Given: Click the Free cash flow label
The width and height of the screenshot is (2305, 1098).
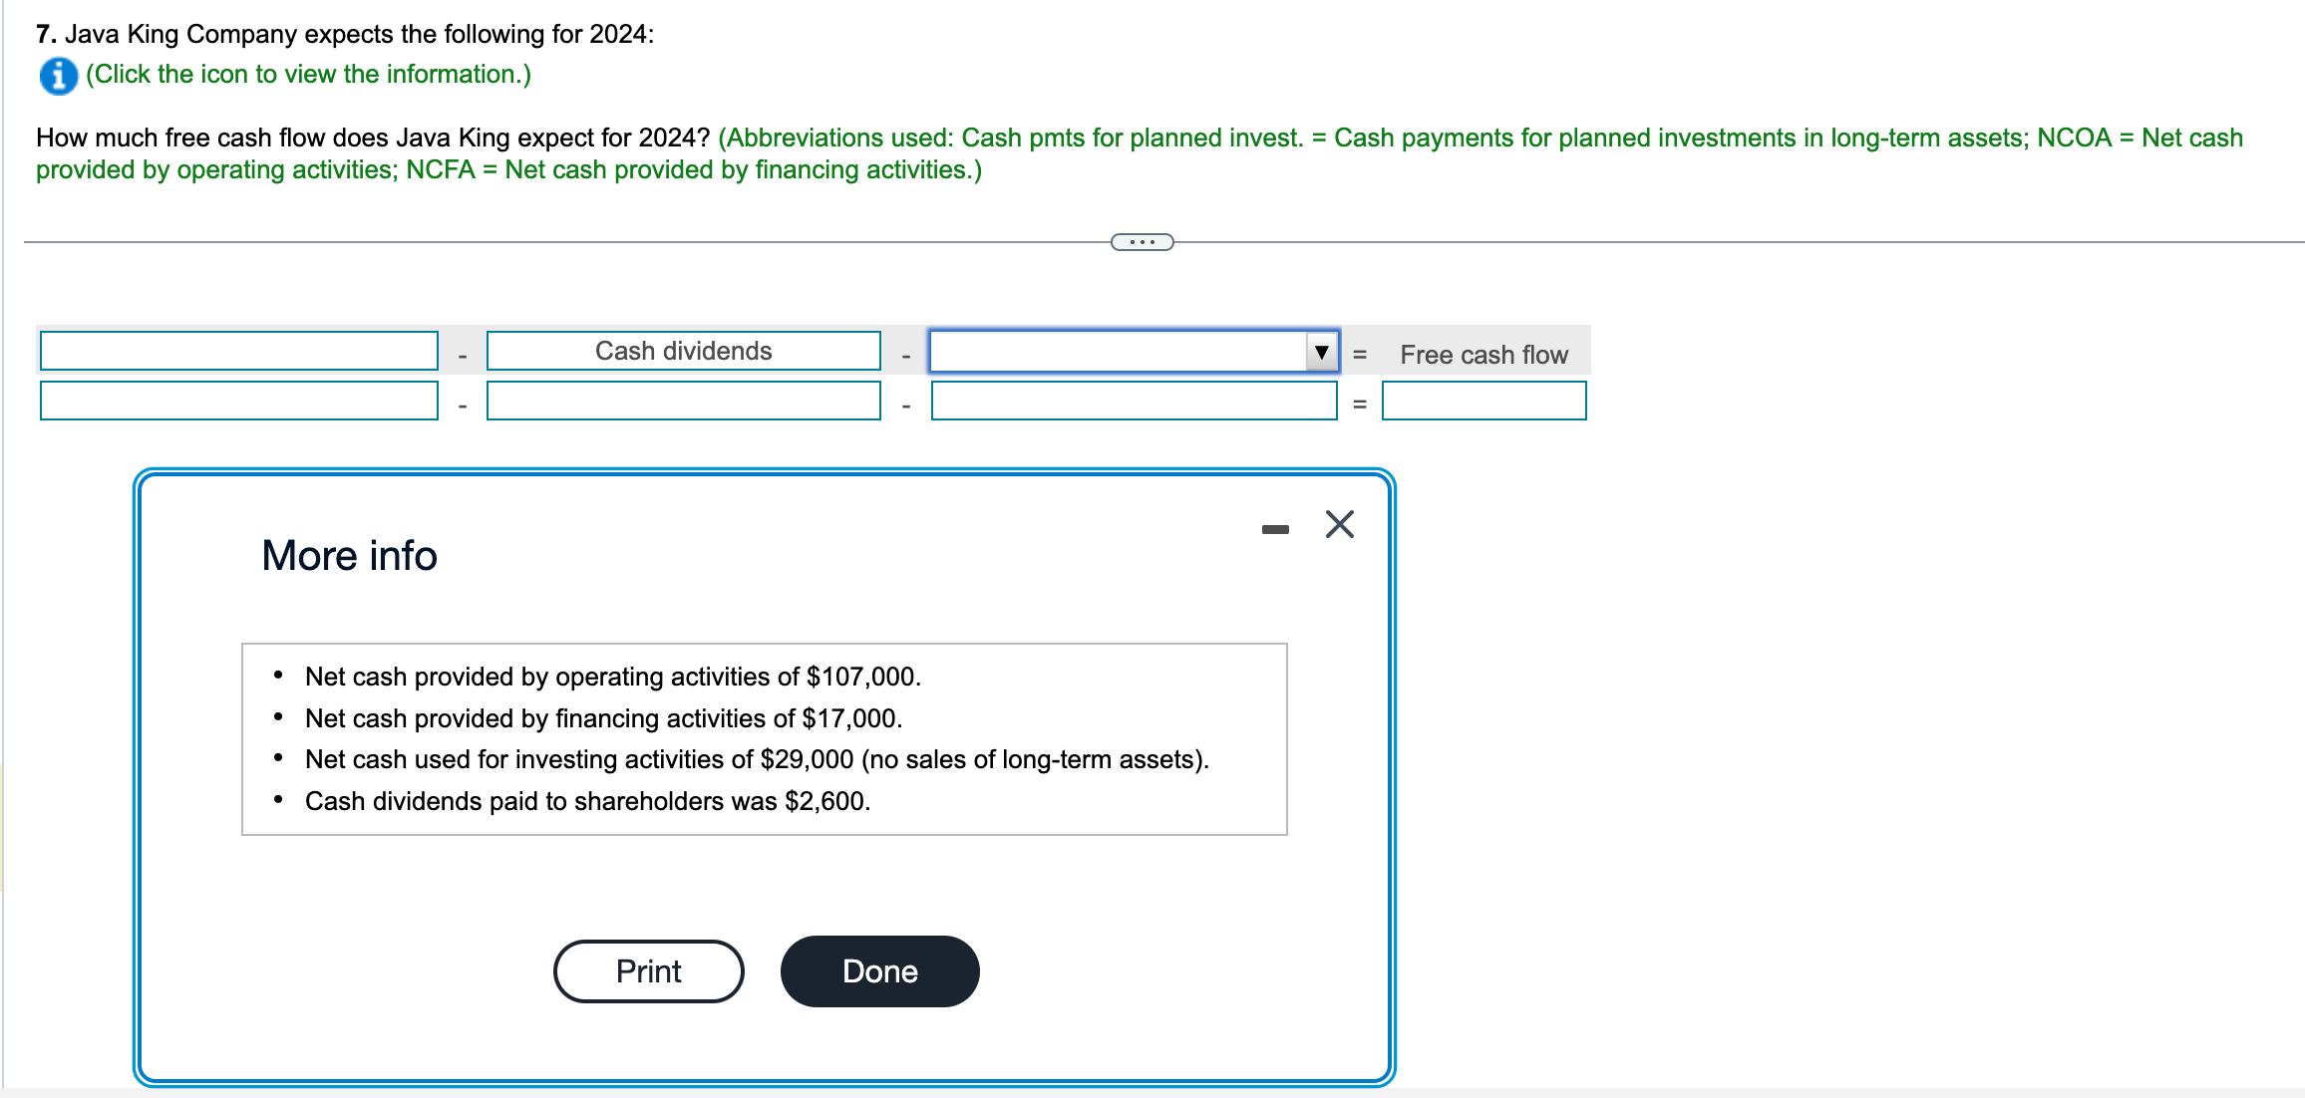Looking at the screenshot, I should coord(1483,354).
